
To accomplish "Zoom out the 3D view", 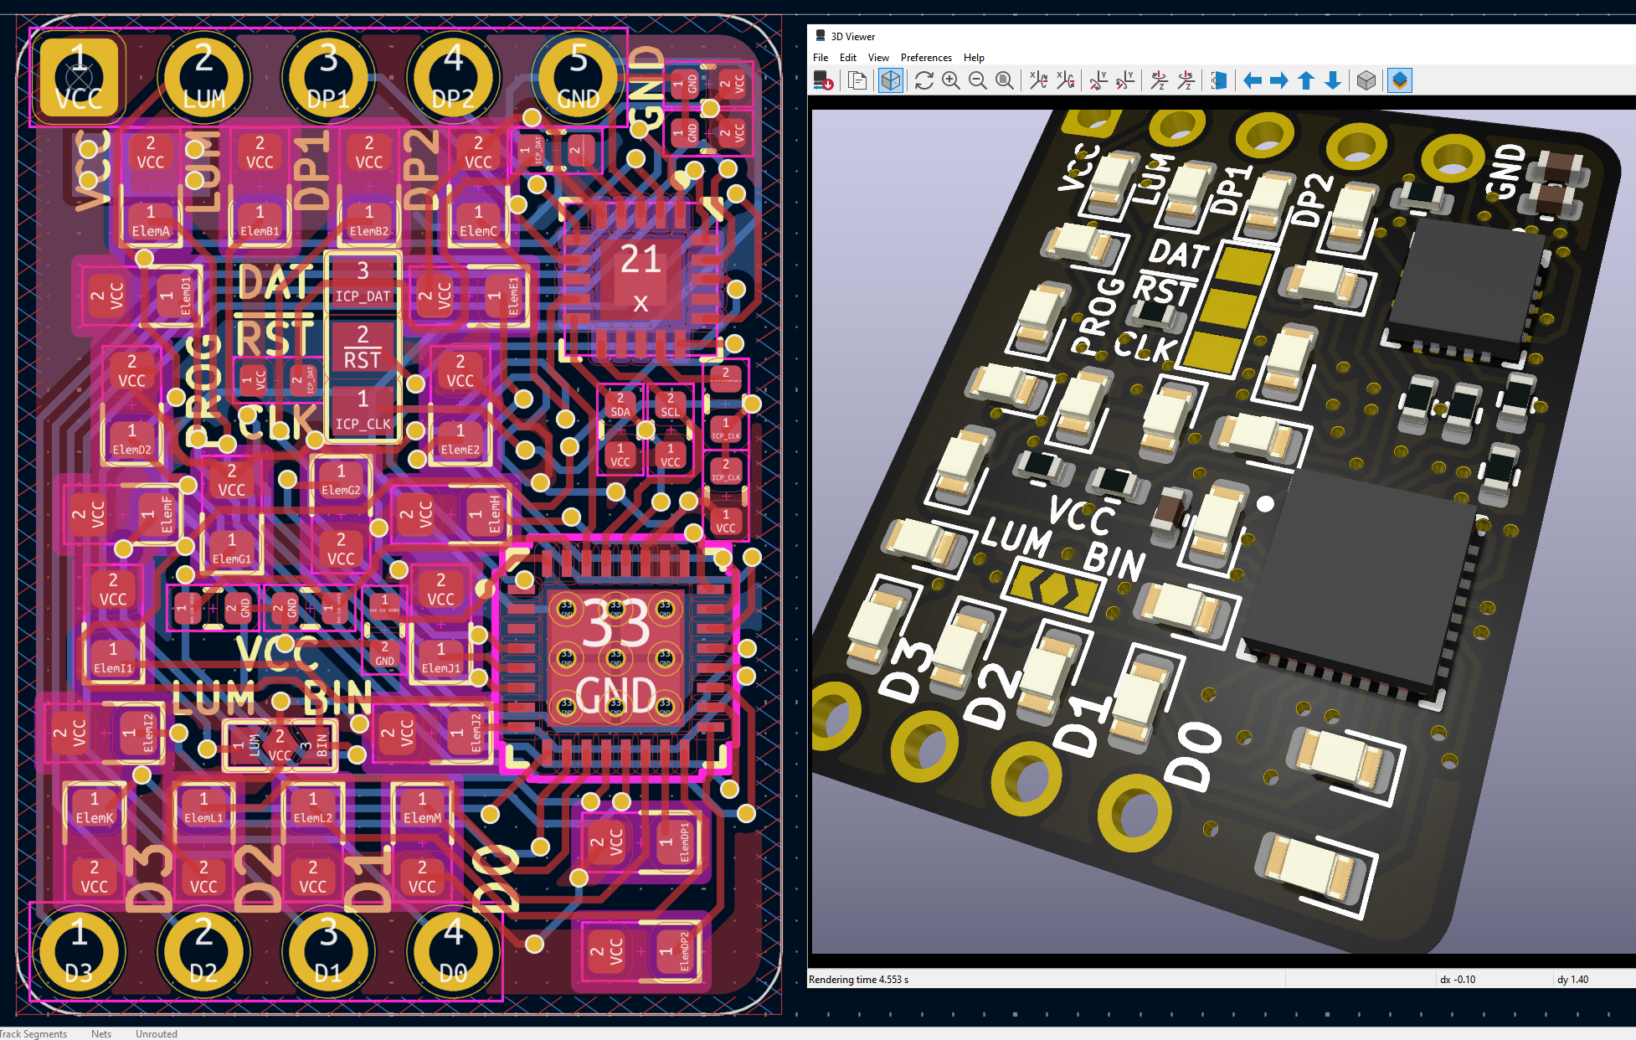I will 977,80.
